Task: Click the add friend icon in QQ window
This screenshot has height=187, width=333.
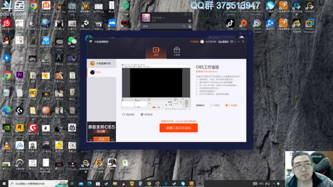Action: click(x=190, y=26)
